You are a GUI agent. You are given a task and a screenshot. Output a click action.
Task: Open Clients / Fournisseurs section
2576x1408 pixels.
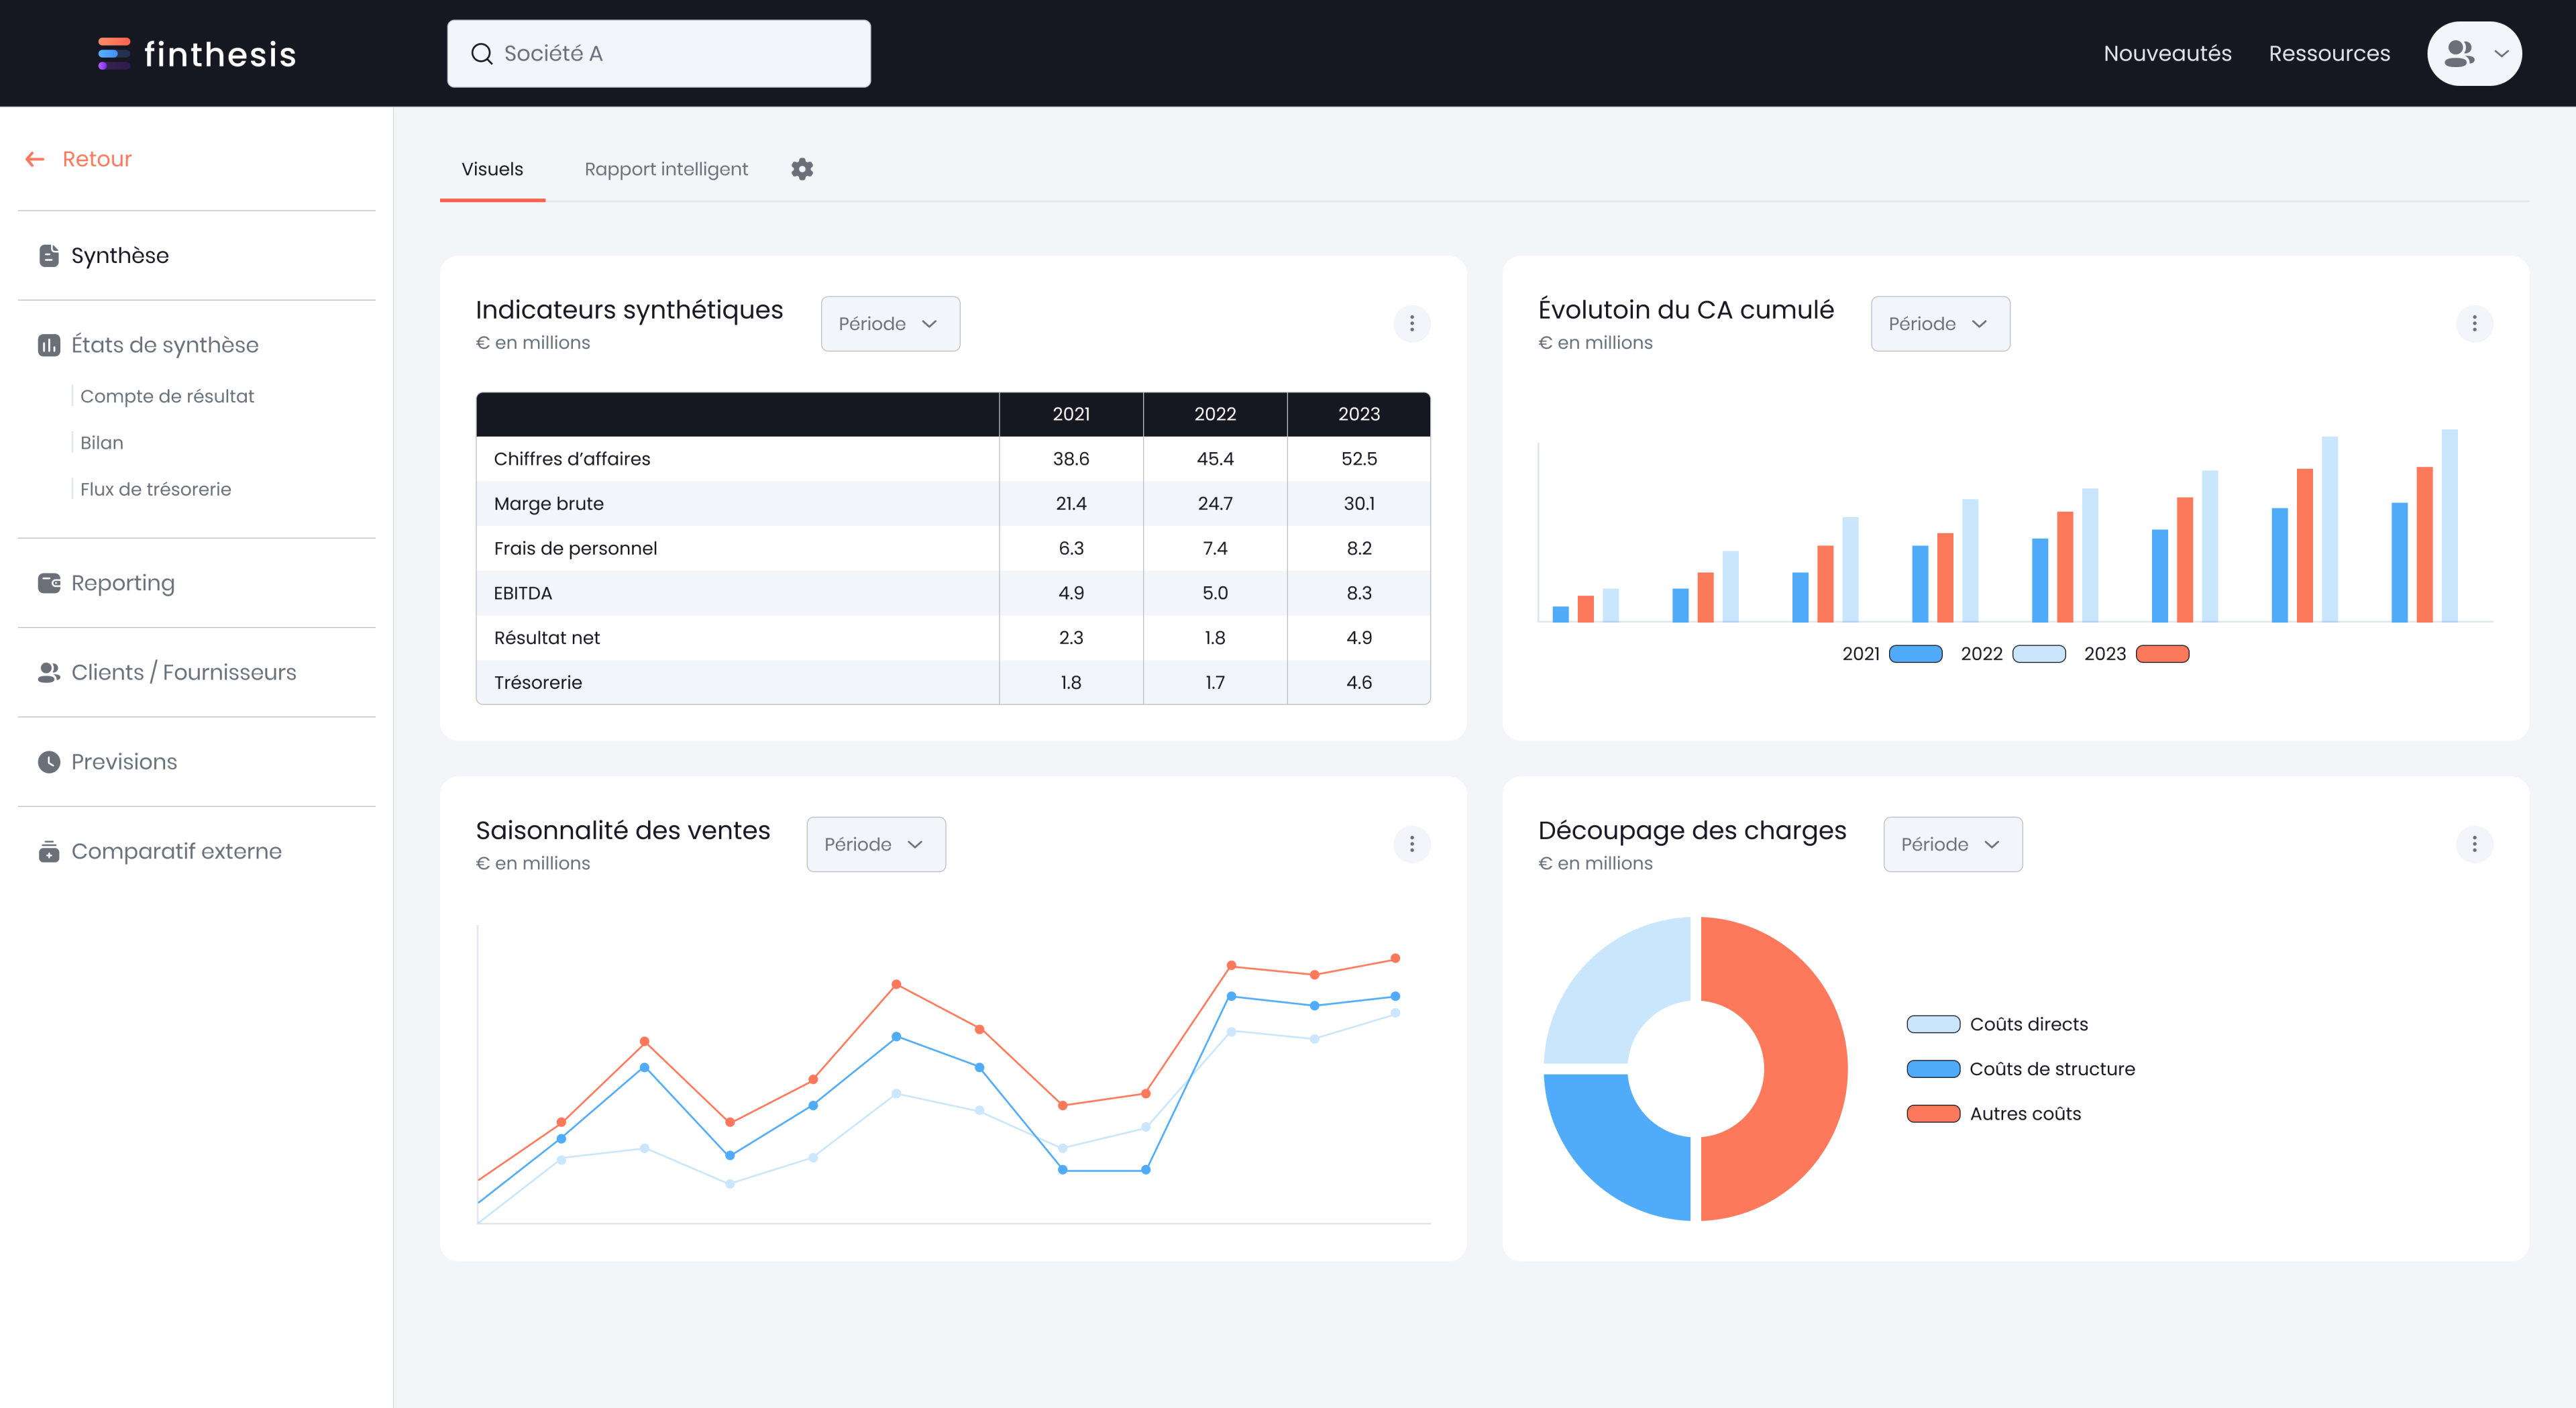(184, 673)
